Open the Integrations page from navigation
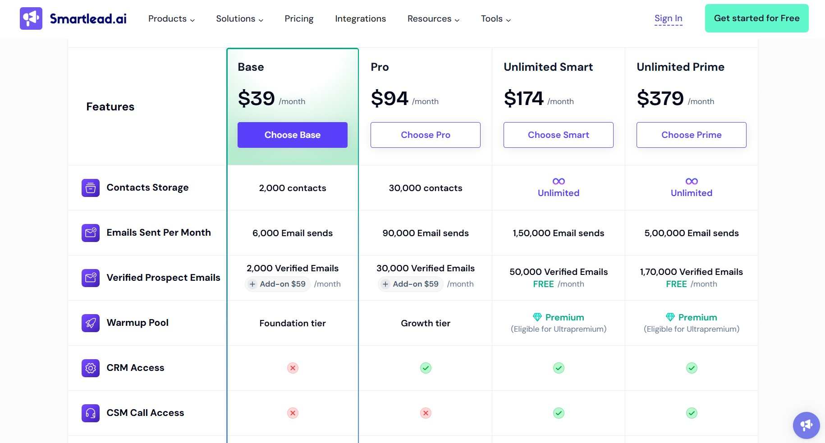Viewport: 825px width, 443px height. coord(360,18)
